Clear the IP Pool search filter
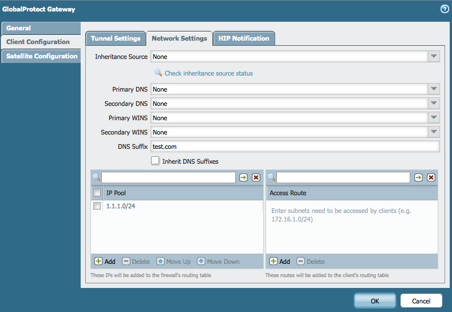Viewport: 452px width, 312px height. click(x=256, y=177)
